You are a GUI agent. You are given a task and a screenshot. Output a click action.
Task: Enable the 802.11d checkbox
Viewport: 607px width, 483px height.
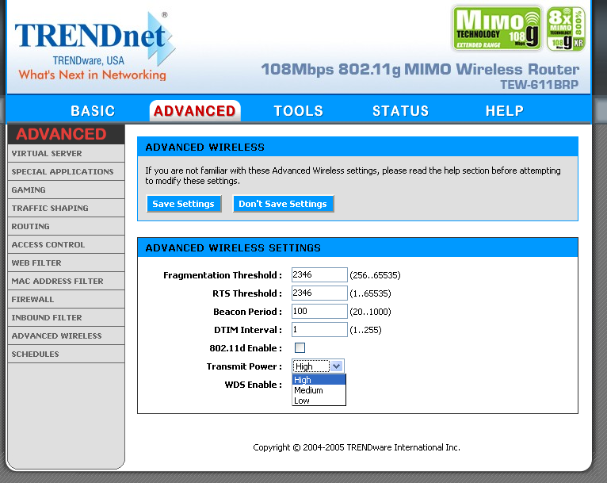pos(300,348)
